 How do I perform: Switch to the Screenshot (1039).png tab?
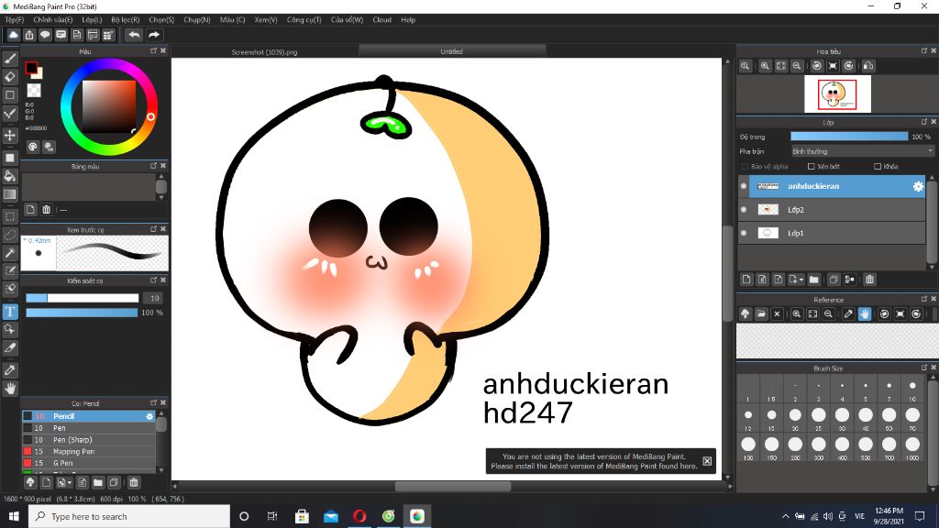click(x=264, y=52)
